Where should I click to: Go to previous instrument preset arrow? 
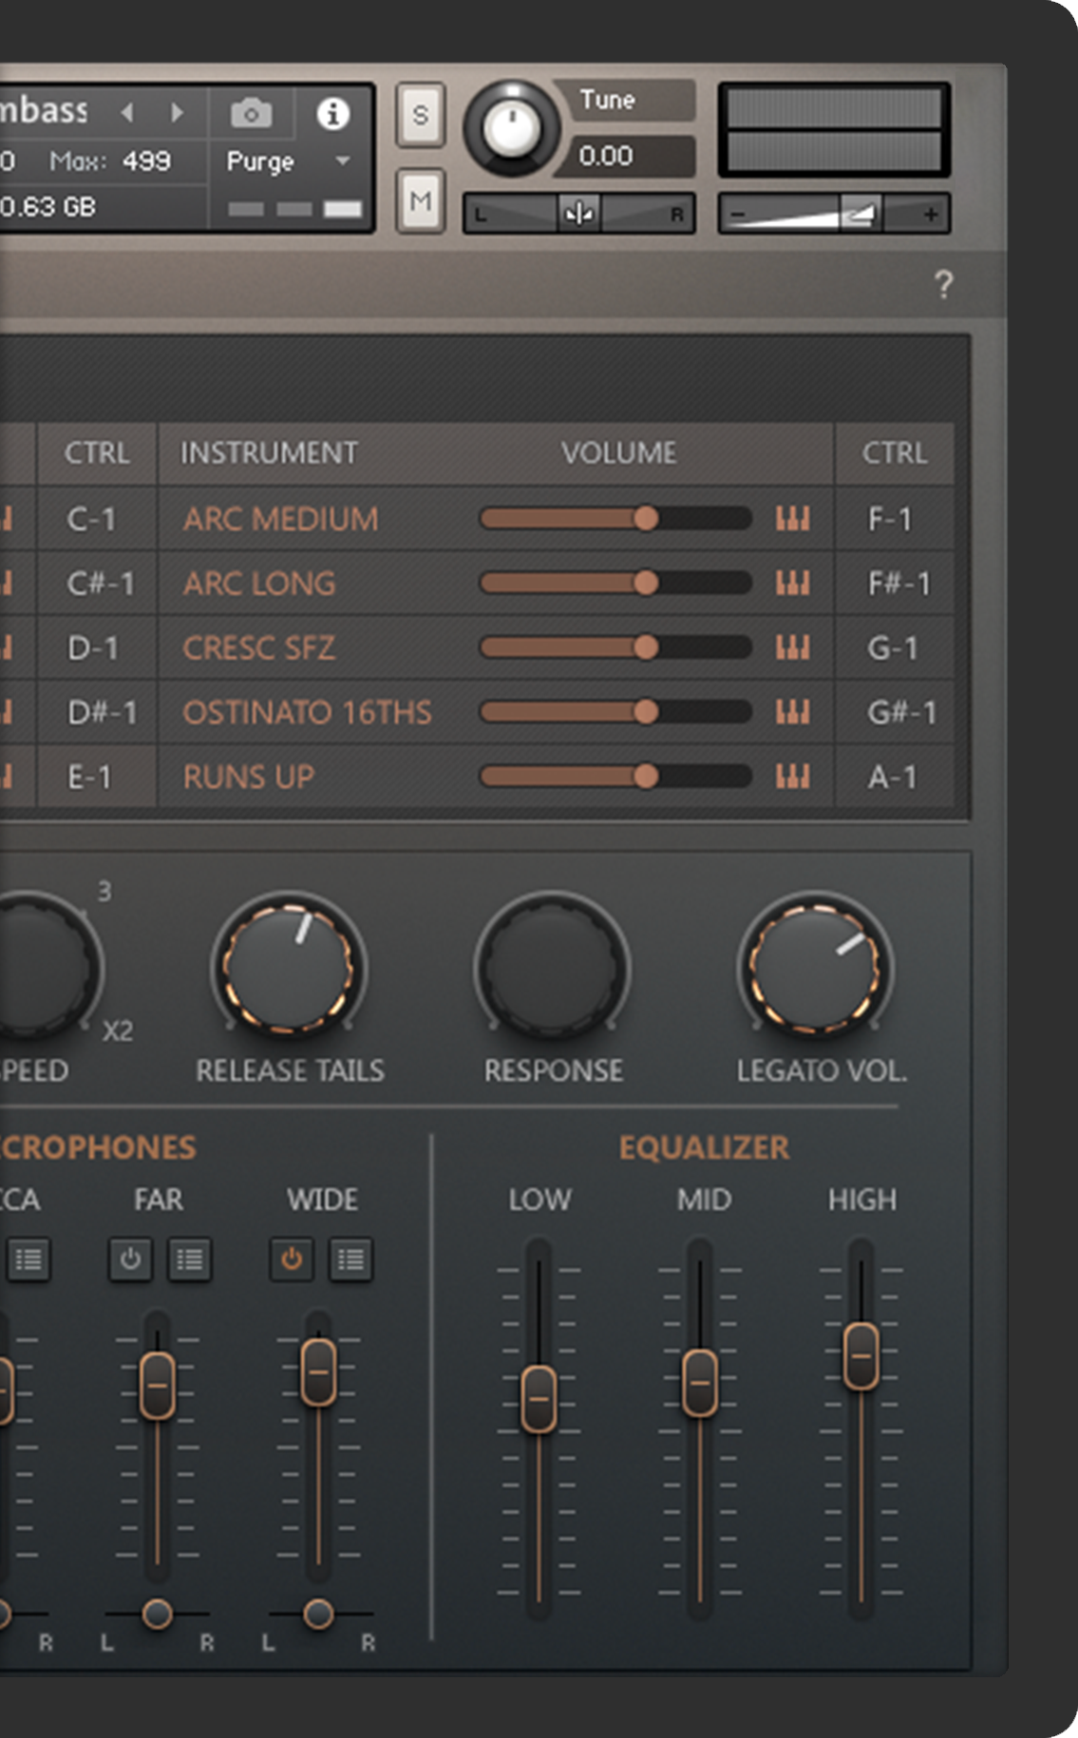[x=127, y=113]
